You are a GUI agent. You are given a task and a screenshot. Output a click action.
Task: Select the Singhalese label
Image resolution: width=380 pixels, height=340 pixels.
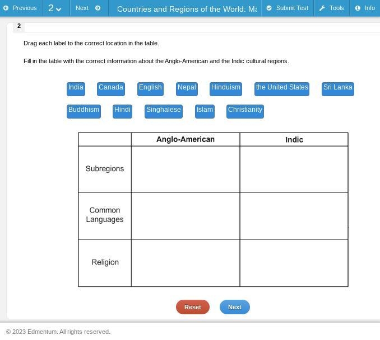164,111
